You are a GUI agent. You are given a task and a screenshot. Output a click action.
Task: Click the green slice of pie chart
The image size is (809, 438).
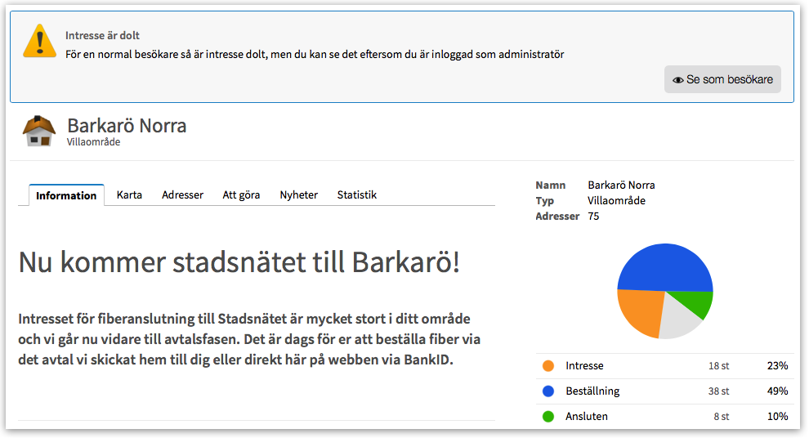click(699, 304)
